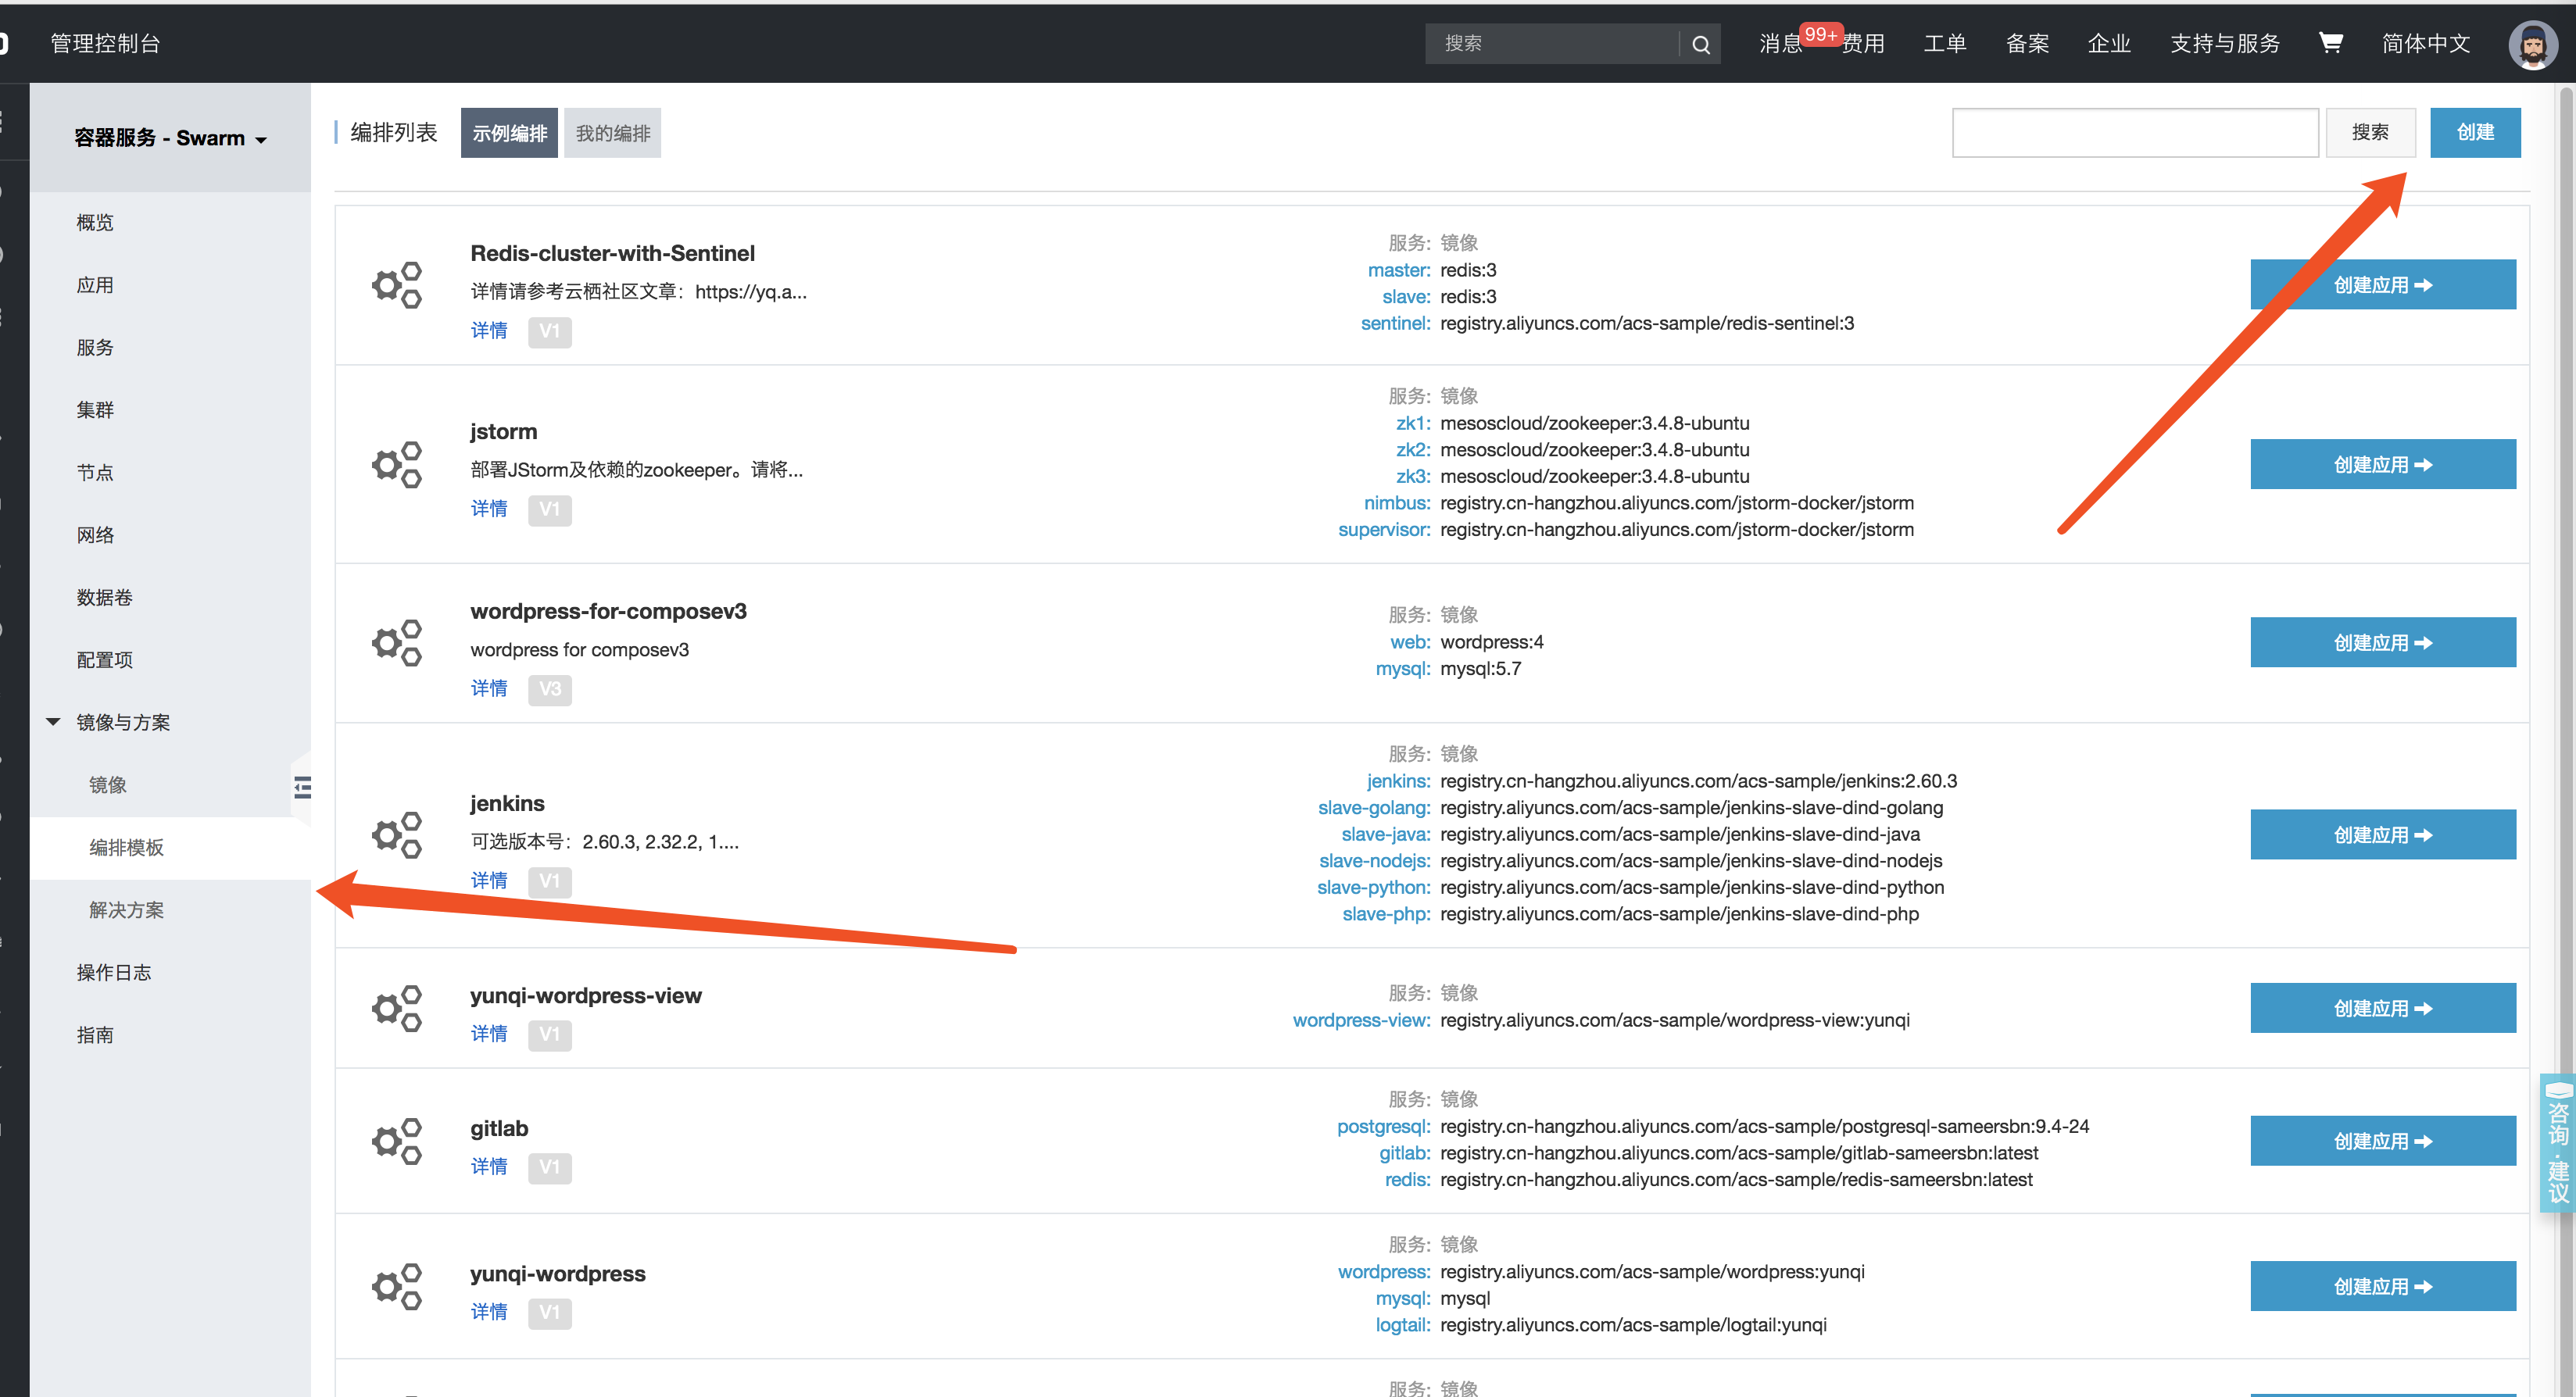Screen dimensions: 2576x1397
Task: Open the 简体中文 language selector
Action: (x=2425, y=44)
